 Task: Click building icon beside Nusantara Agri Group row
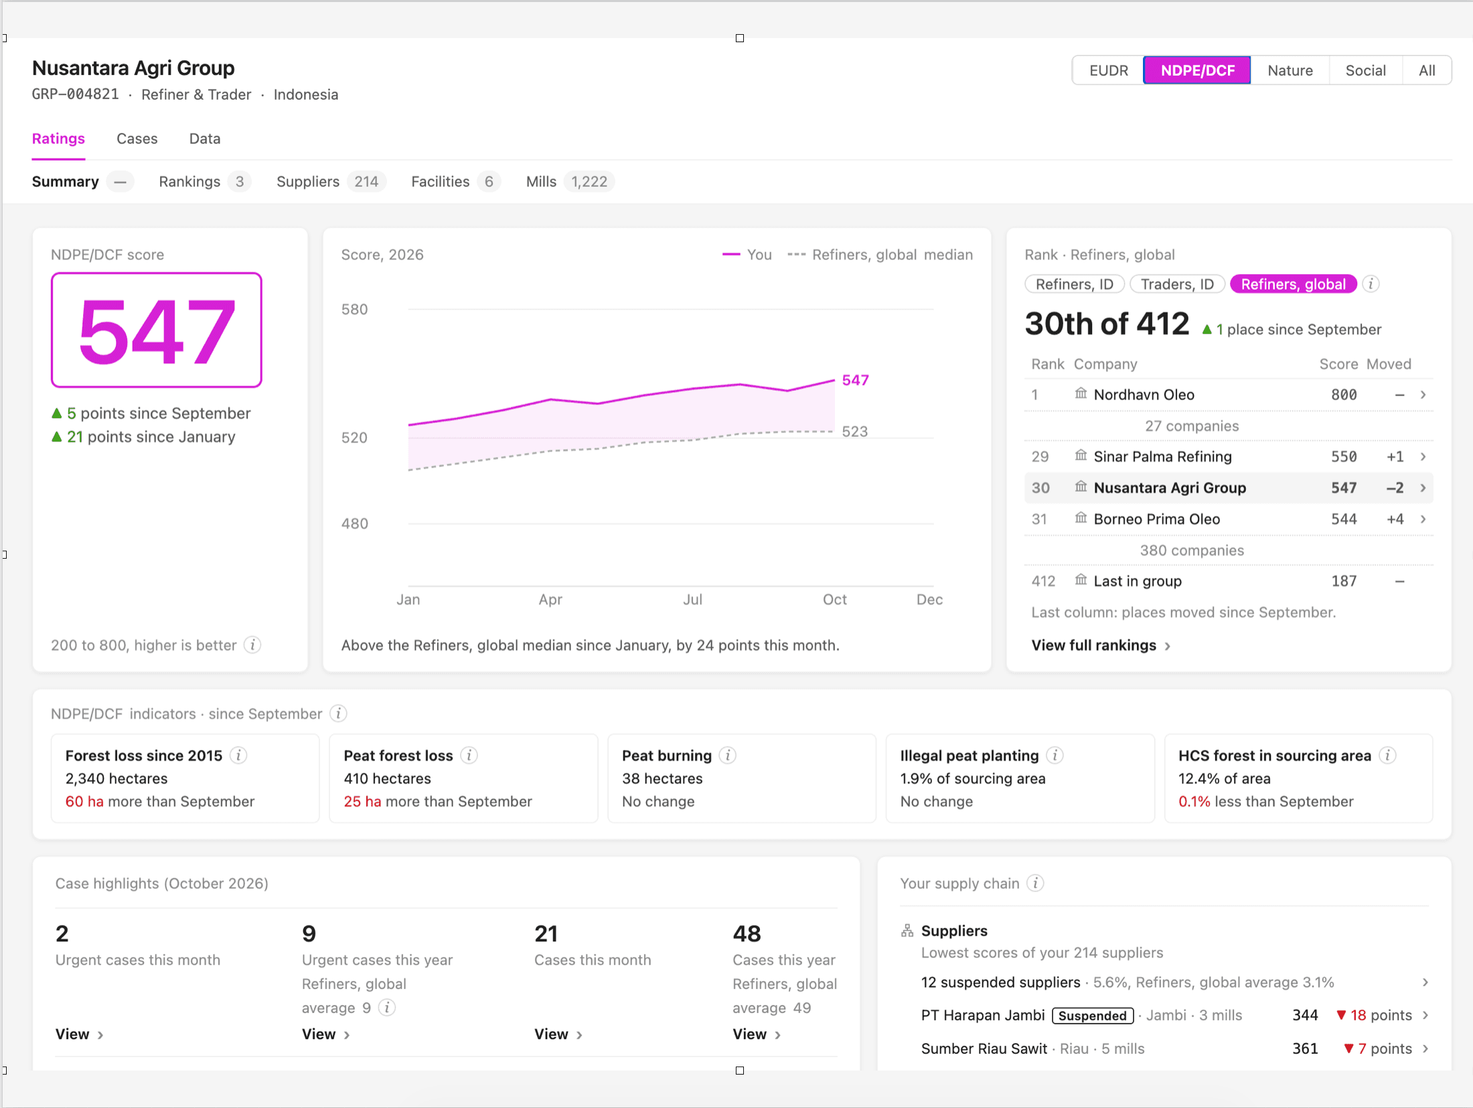(x=1081, y=487)
